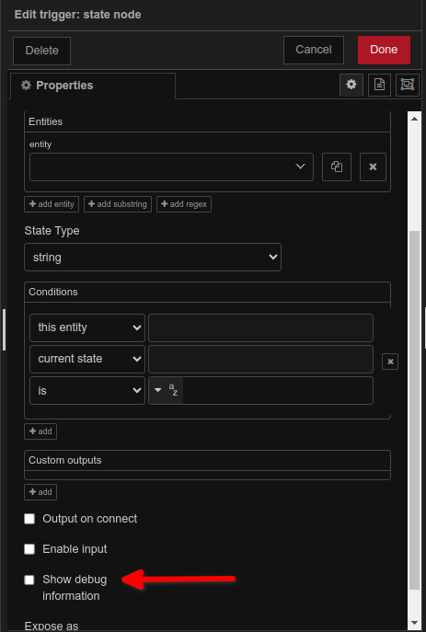Click the Cancel button
Viewport: 426px width, 632px height.
click(314, 50)
